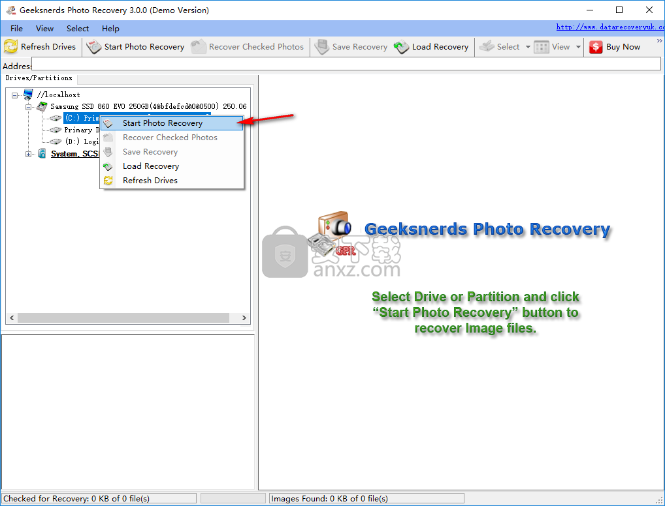Click the Load Recovery context menu icon
665x506 pixels.
[x=108, y=166]
